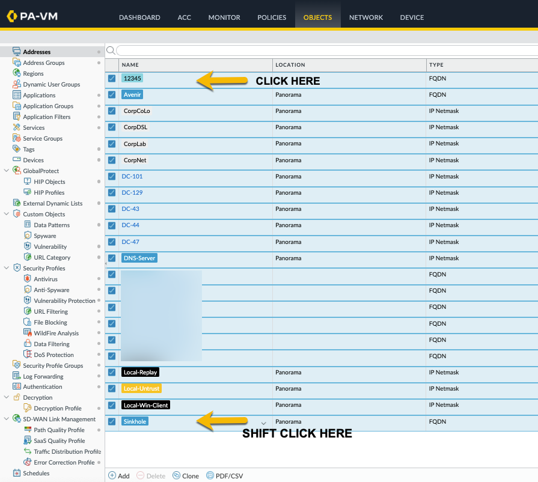538x482 pixels.
Task: Select the Regions globe icon
Action: coord(16,73)
